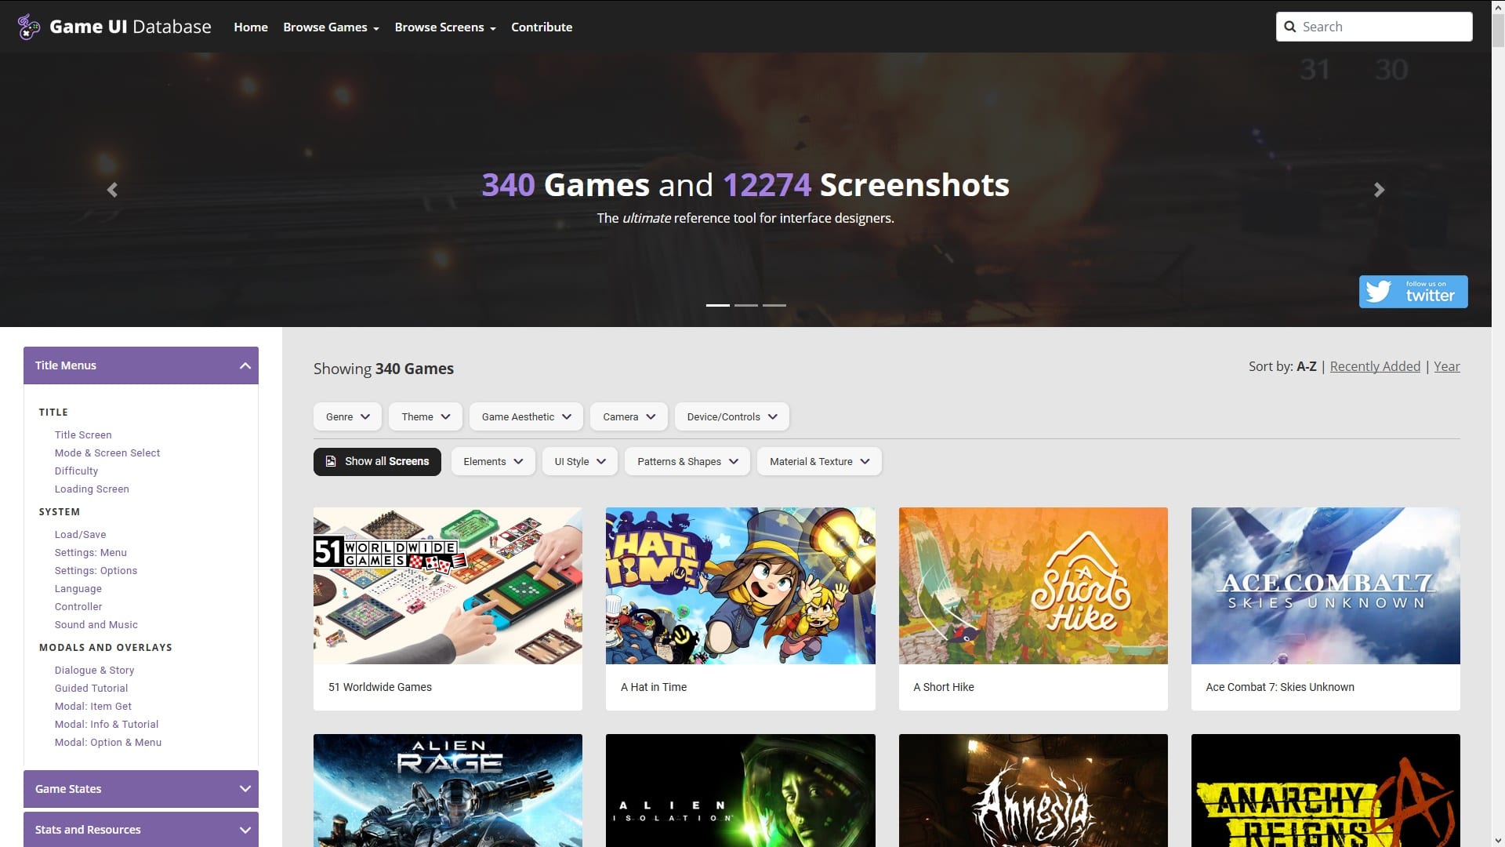
Task: Collapse Title Menus with chevron icon
Action: (x=245, y=365)
